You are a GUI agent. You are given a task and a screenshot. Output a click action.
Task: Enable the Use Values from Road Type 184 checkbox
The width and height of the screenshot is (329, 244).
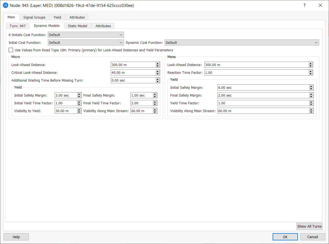point(11,50)
